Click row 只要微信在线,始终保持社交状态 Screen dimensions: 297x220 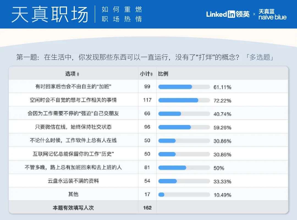[x=148, y=127]
